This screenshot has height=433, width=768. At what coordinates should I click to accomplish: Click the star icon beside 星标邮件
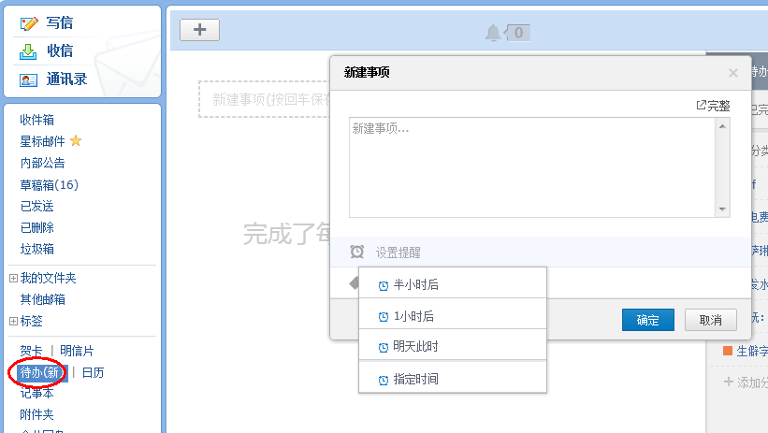[x=76, y=141]
